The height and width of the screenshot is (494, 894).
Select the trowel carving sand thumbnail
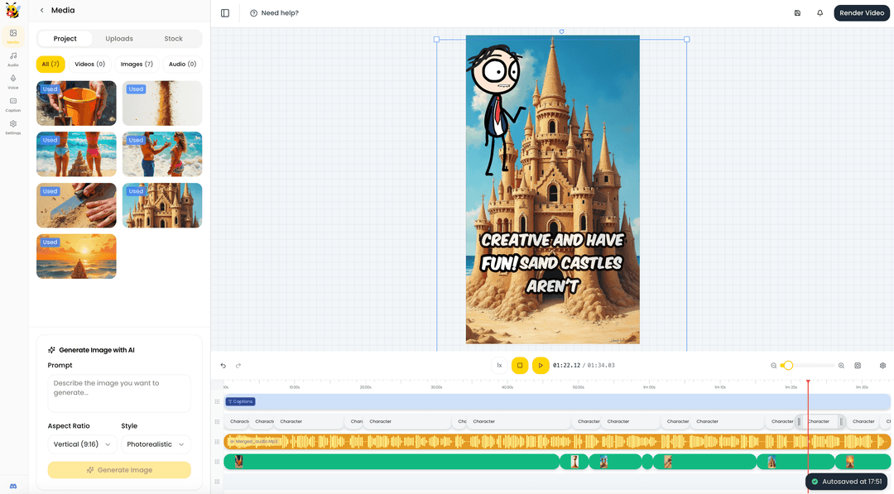pyautogui.click(x=76, y=205)
